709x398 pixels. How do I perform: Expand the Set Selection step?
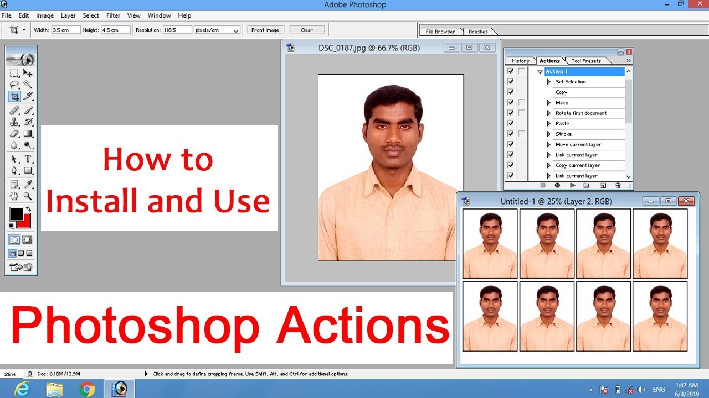pos(549,82)
